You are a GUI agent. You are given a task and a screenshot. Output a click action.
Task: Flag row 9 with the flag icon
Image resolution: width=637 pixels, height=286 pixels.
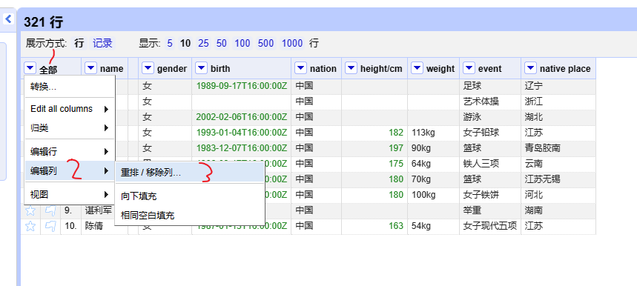pyautogui.click(x=50, y=210)
